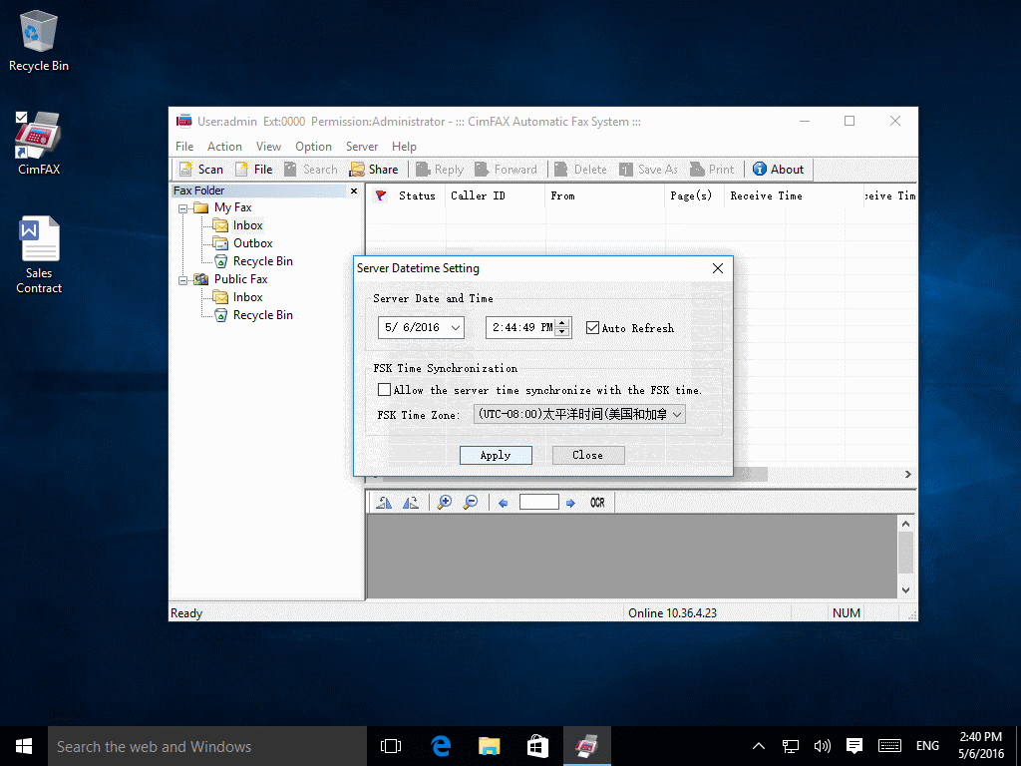Screen dimensions: 1021x766
Task: Open volume control in system tray
Action: click(x=823, y=746)
